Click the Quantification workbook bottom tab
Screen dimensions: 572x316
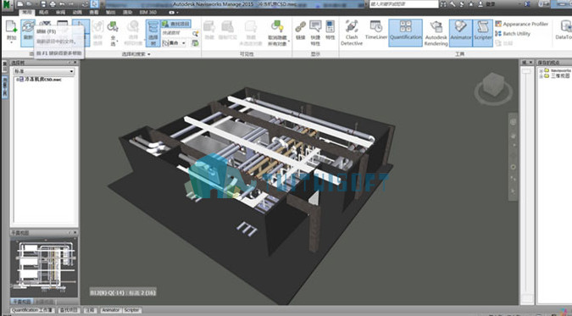click(x=32, y=310)
